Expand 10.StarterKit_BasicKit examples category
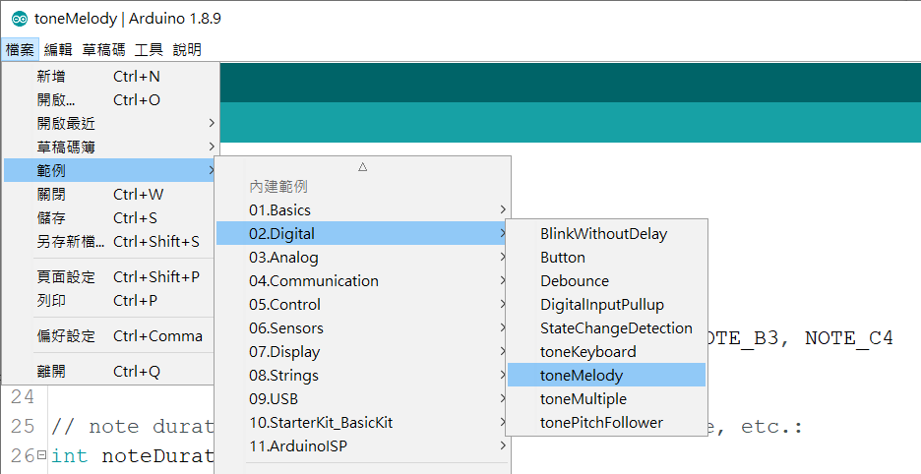The image size is (921, 474). pyautogui.click(x=362, y=422)
